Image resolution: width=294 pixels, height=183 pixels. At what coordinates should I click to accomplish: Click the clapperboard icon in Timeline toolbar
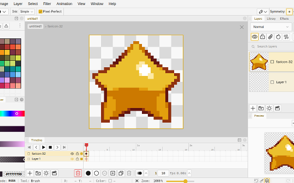(x=54, y=173)
